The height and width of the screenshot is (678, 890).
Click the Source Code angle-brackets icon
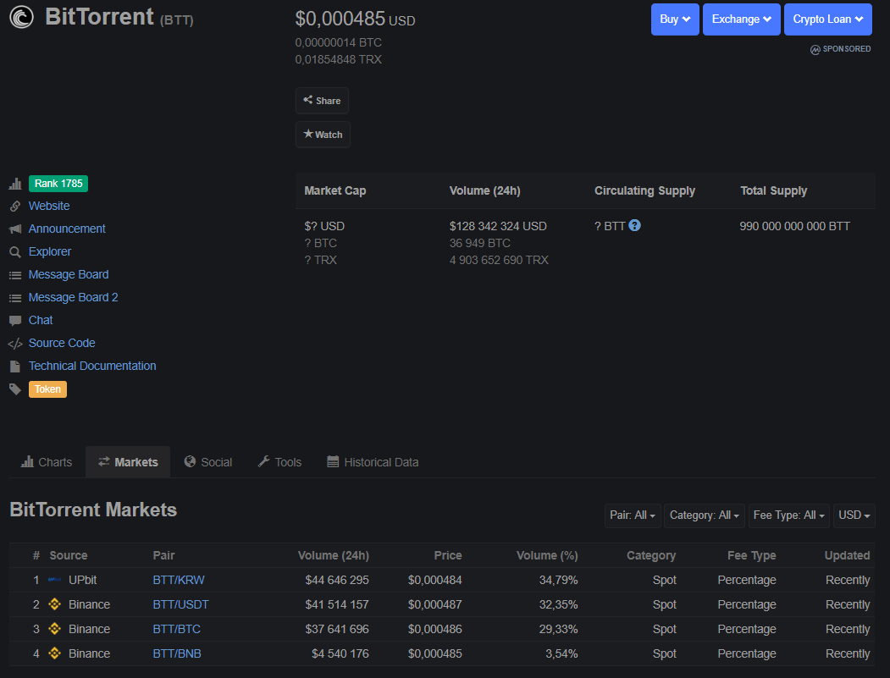(x=14, y=342)
